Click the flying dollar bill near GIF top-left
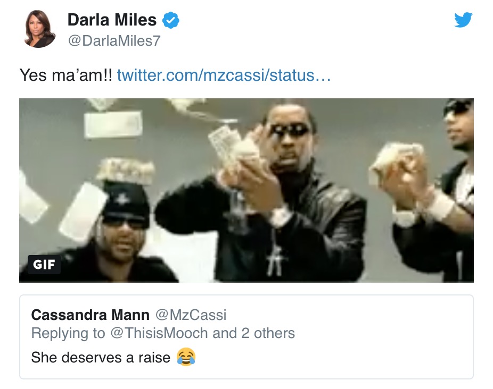The image size is (493, 389). pyautogui.click(x=113, y=125)
